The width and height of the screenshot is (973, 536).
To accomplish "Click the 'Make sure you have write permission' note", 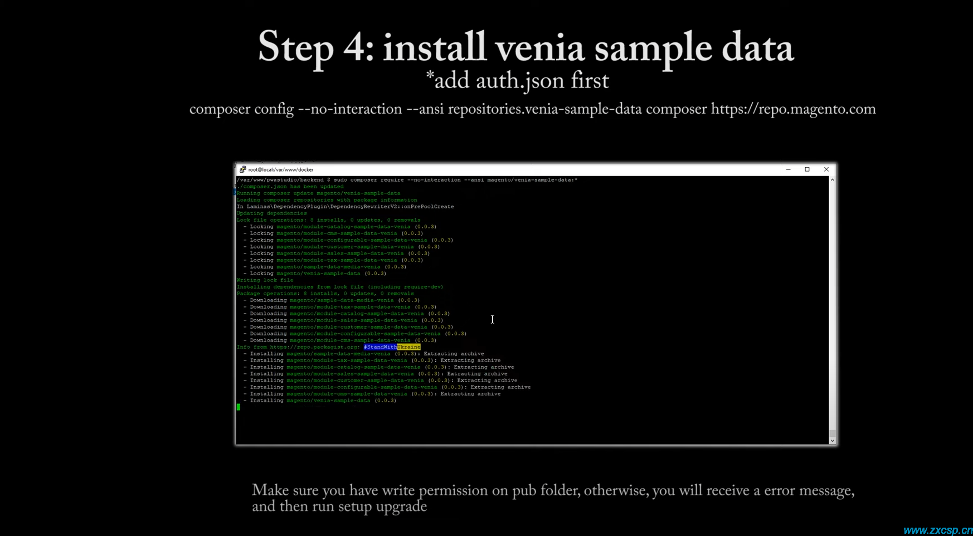I will pos(553,491).
